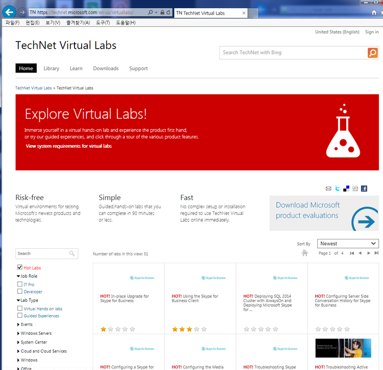Share page via Delicious icon
This screenshot has width=383, height=370.
(x=346, y=189)
